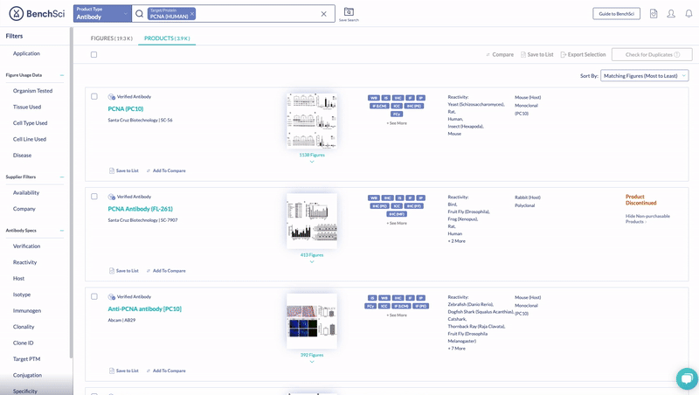Open the PCNA (PC10) product link
The height and width of the screenshot is (395, 699).
tap(126, 108)
